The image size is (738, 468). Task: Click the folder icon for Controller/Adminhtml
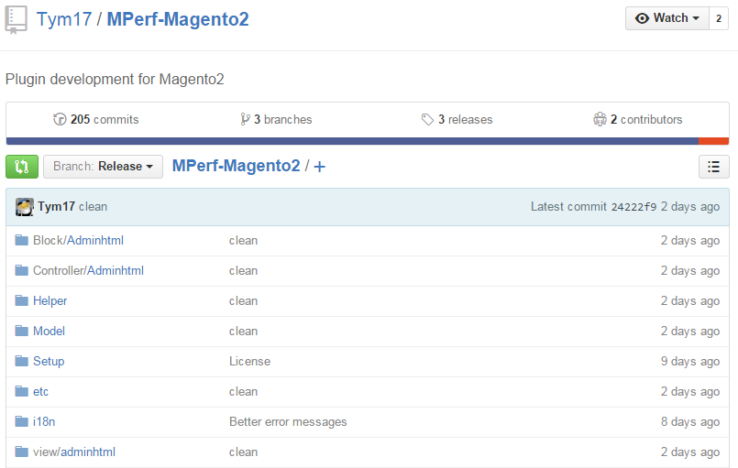pos(22,270)
